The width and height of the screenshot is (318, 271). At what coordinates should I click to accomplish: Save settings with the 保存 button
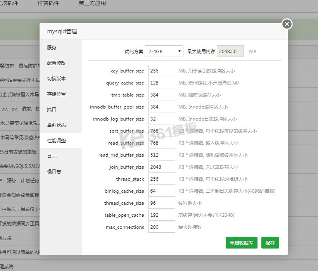tap(270, 243)
